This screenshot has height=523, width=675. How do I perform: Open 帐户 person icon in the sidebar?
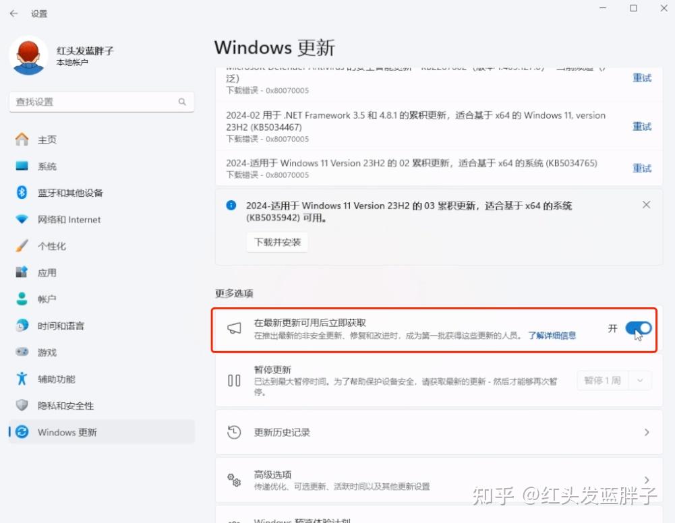click(22, 299)
